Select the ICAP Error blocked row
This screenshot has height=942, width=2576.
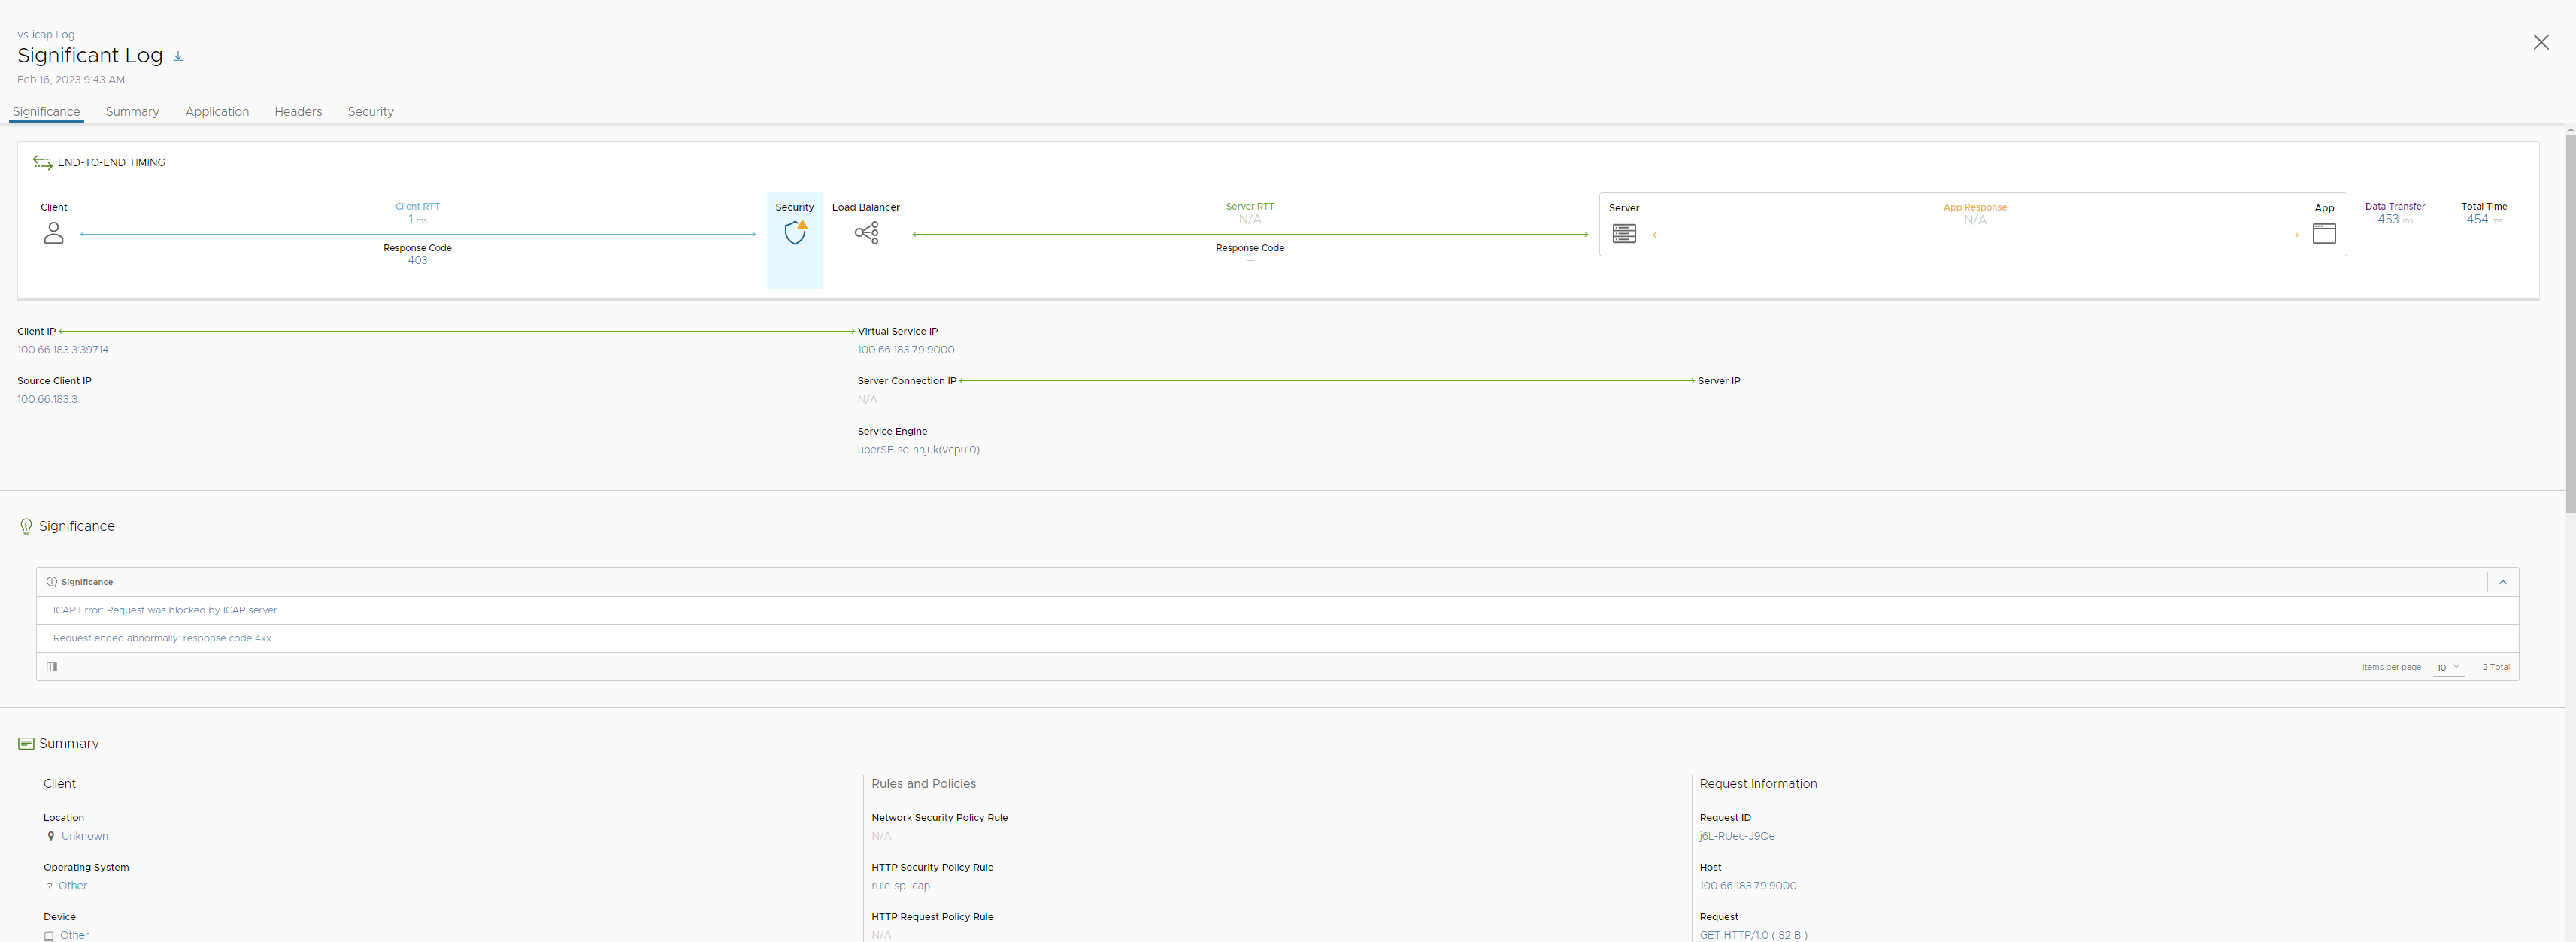coord(1277,610)
